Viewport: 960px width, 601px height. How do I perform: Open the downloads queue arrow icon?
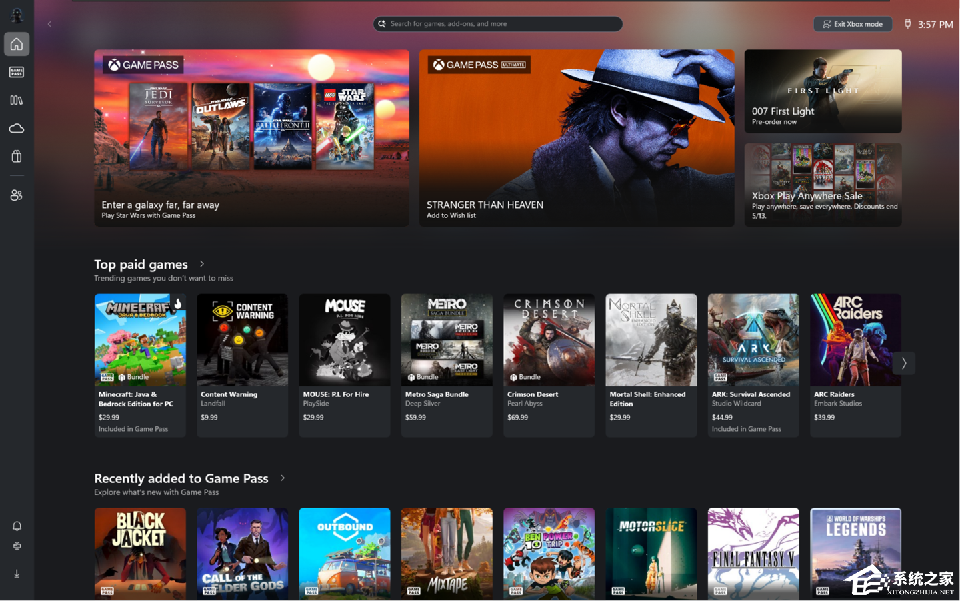point(17,574)
